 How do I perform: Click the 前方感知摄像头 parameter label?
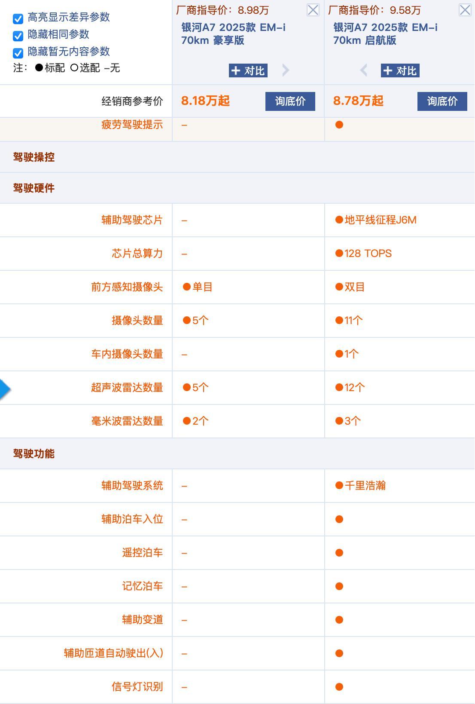[x=127, y=287]
